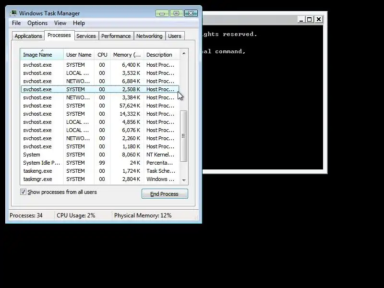
Task: Sort by the CPU column header
Action: (x=102, y=55)
